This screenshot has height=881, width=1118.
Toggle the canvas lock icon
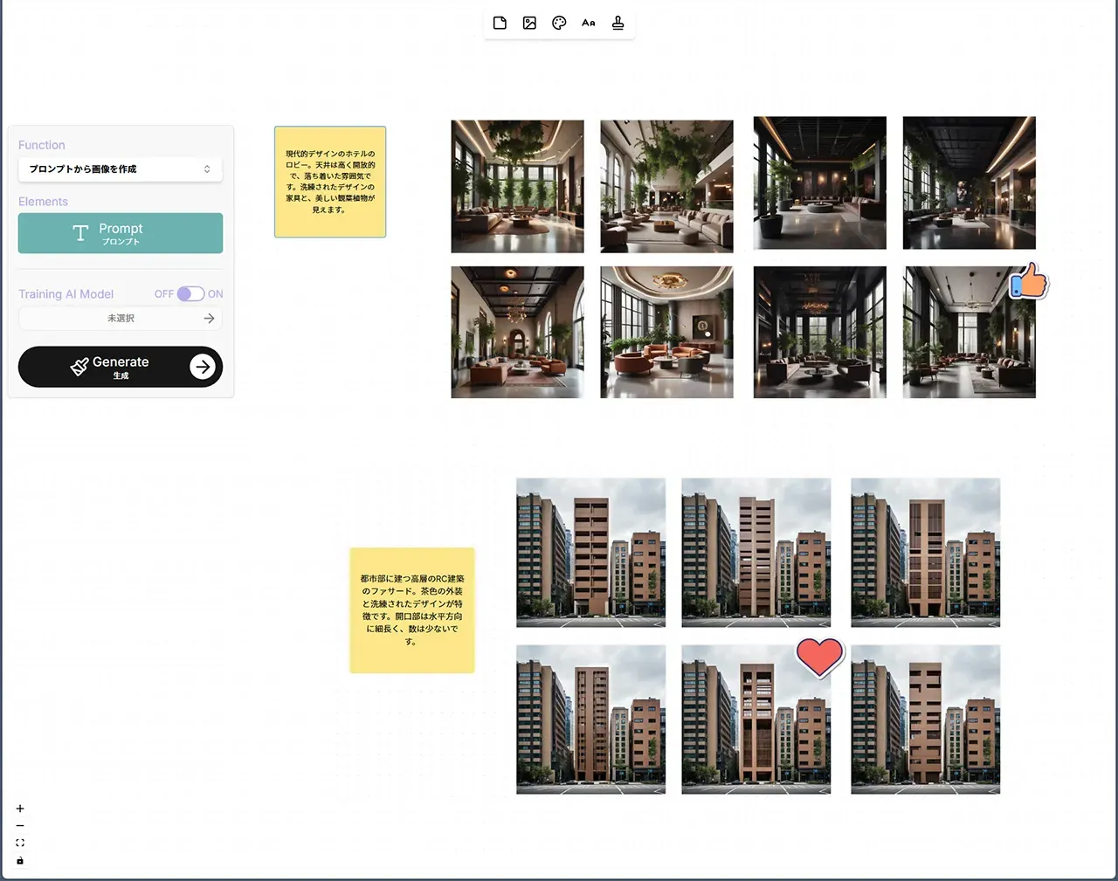coord(20,861)
